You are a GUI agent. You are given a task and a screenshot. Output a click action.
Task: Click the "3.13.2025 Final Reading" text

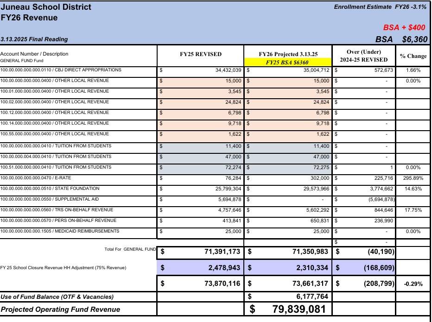pos(34,39)
